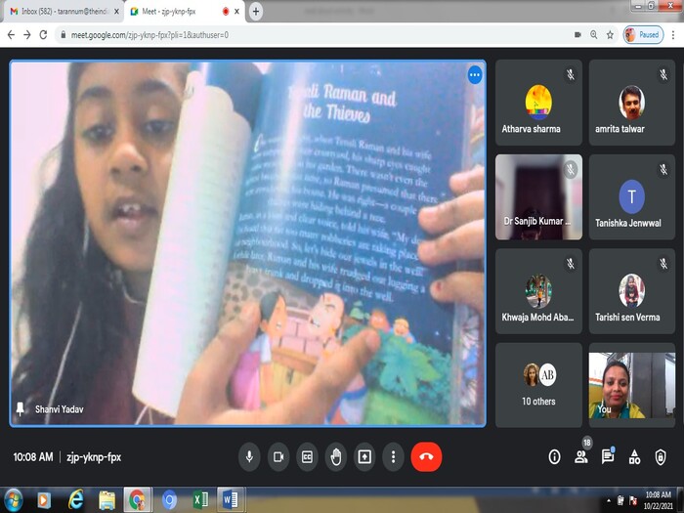Open a new browser tab
Viewport: 684px width, 513px height.
256,12
